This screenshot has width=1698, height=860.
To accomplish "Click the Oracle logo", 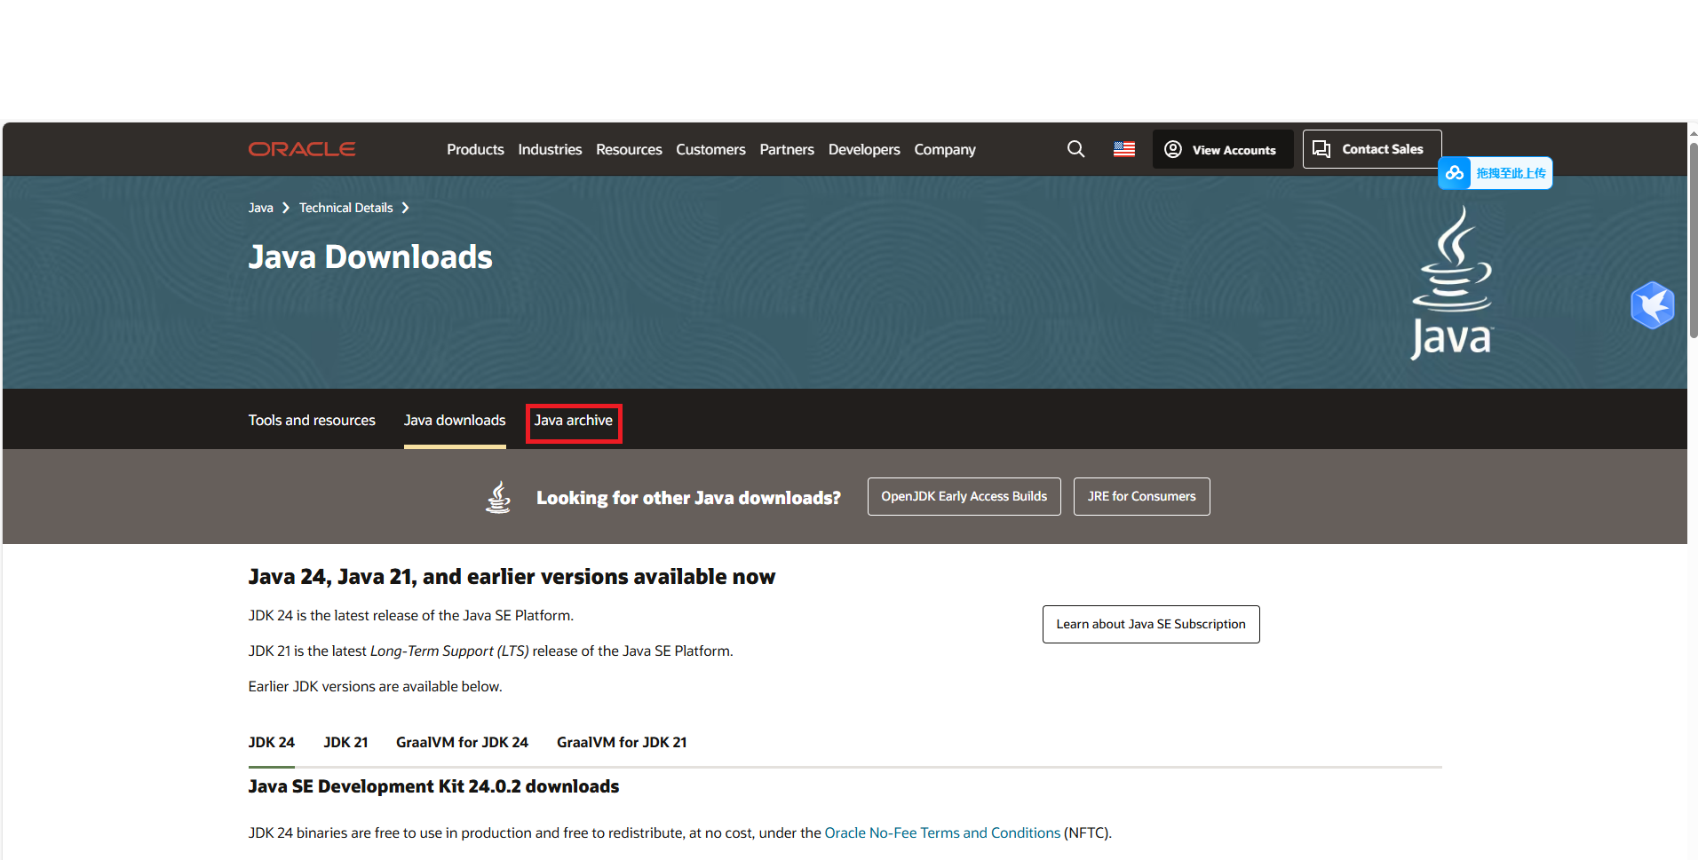I will coord(302,149).
